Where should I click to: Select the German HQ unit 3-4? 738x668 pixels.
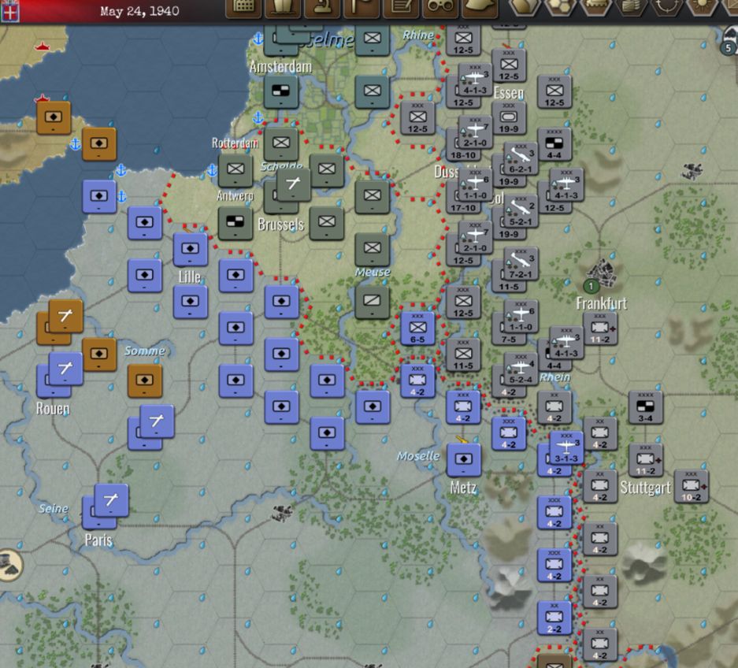coord(646,407)
